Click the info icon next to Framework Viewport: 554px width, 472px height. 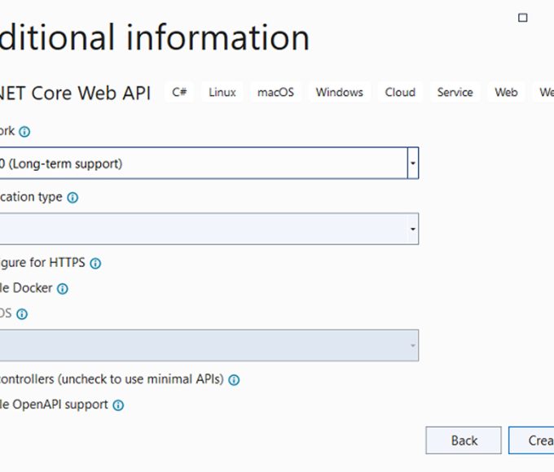click(24, 132)
